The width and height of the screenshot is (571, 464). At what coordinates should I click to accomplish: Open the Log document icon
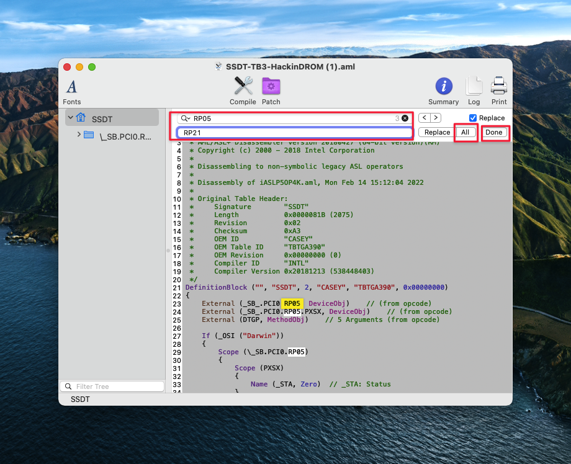click(x=474, y=87)
